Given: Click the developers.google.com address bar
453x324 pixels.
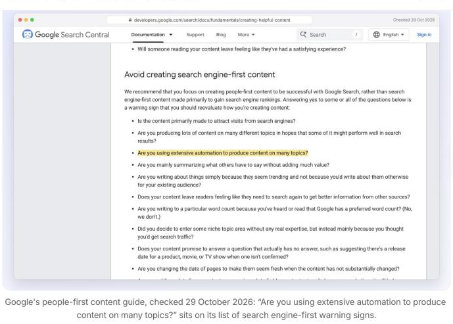Looking at the screenshot, I should tap(210, 20).
